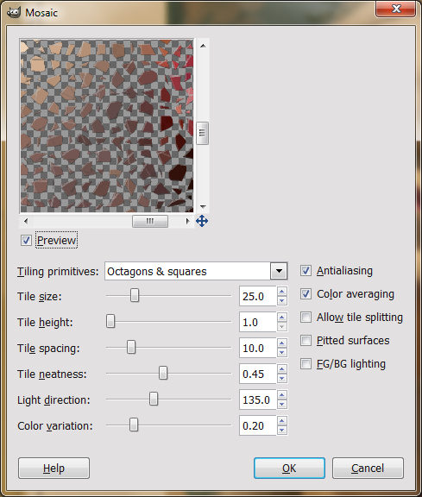Click the Tile spacing slider handle
Viewport: 422px width, 497px height.
(x=131, y=348)
